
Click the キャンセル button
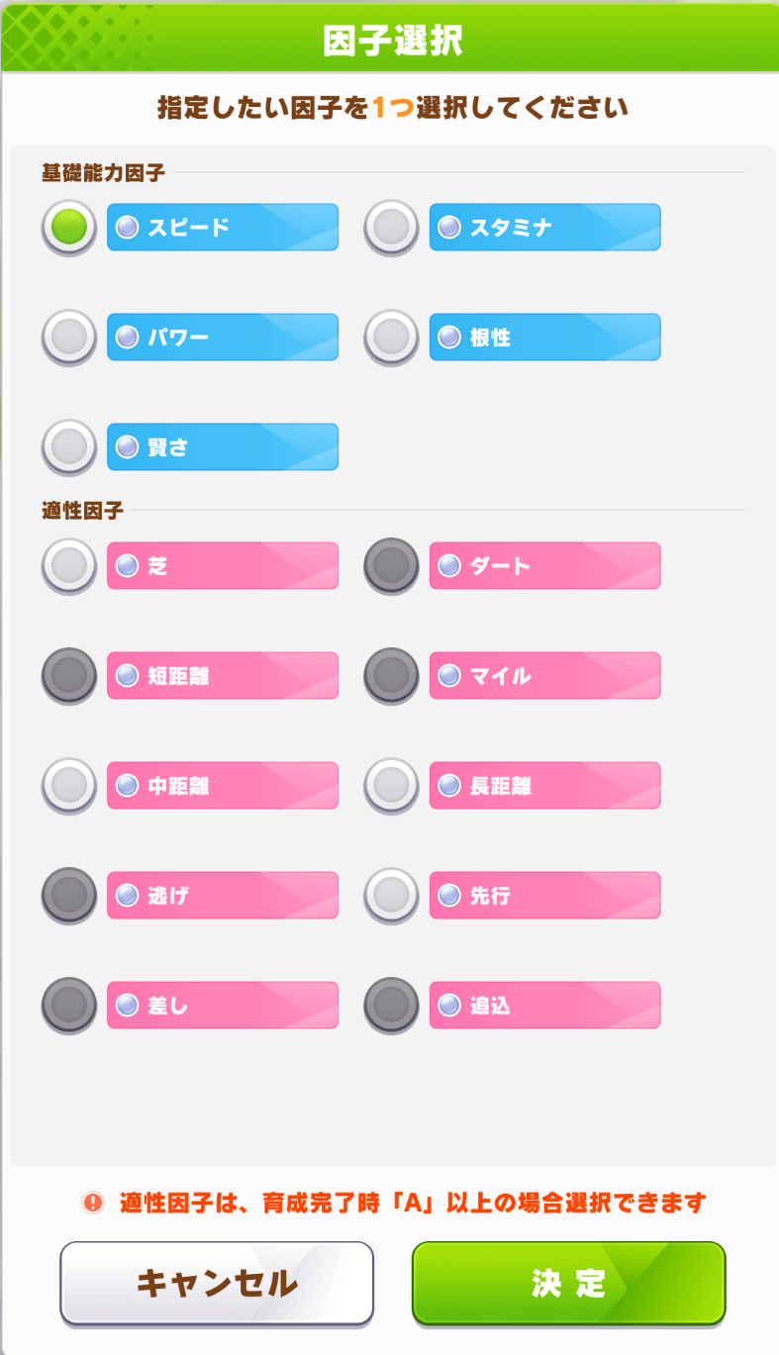[x=217, y=1283]
